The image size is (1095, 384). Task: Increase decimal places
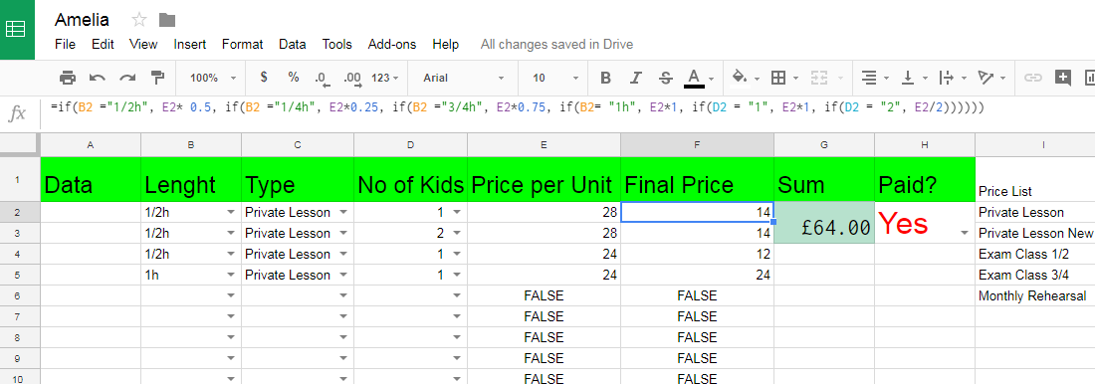click(x=352, y=79)
